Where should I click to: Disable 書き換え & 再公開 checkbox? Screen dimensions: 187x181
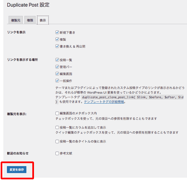(x=57, y=46)
